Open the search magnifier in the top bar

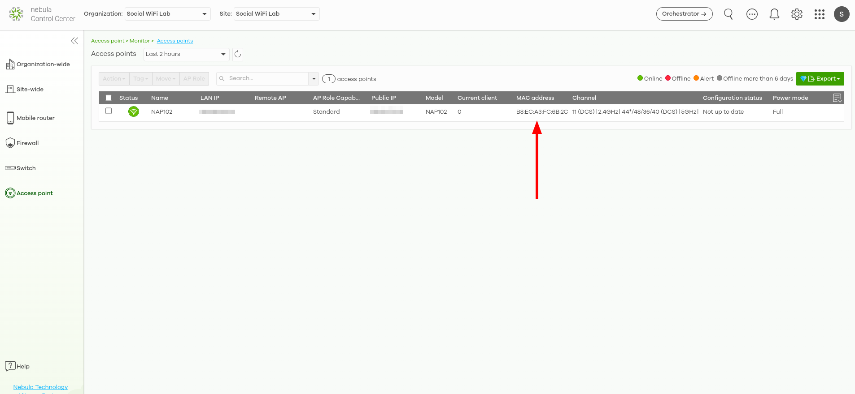click(x=728, y=14)
